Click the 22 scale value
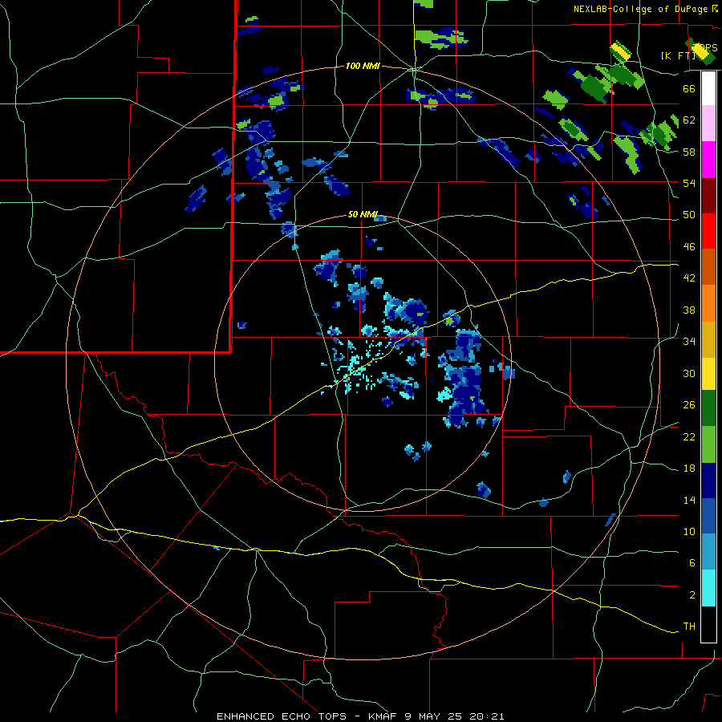 [689, 436]
